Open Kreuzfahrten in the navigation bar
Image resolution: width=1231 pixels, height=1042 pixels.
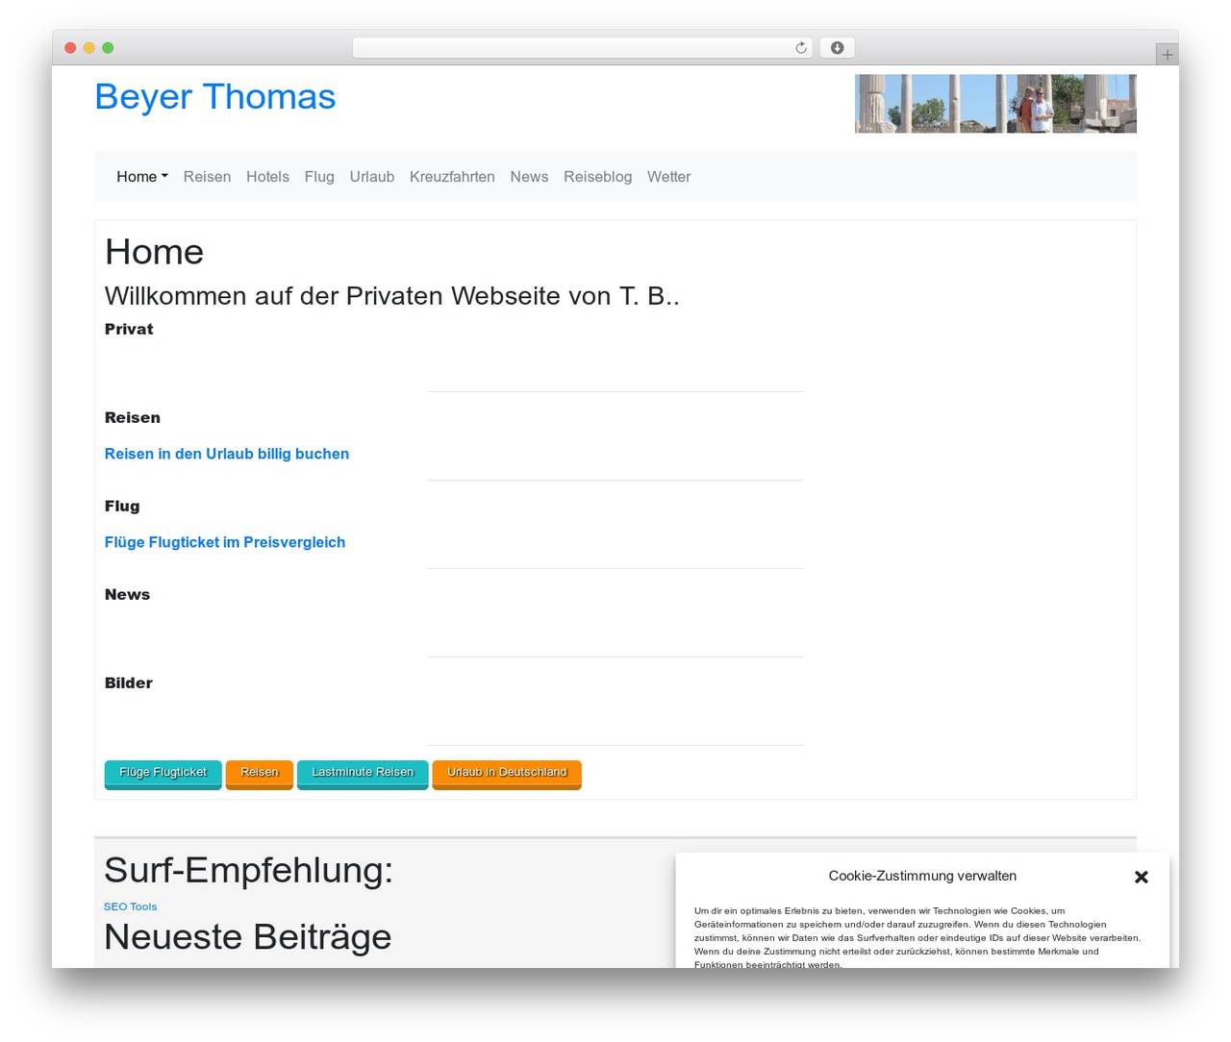(452, 177)
